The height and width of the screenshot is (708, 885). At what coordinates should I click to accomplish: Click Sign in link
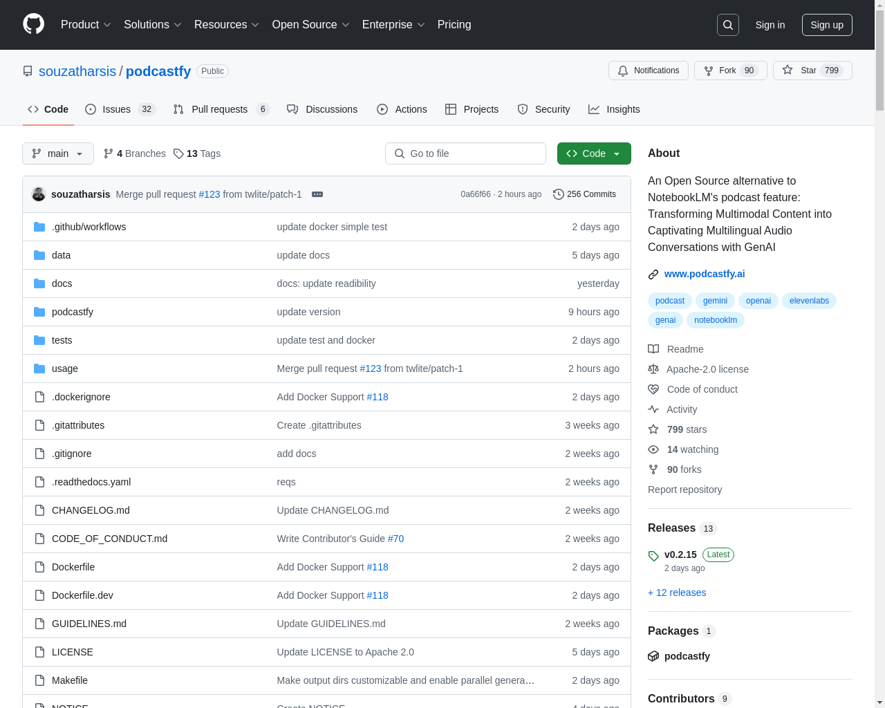[770, 25]
